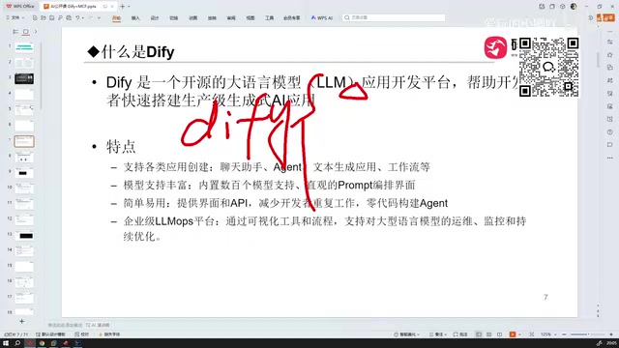Open the WPS Office home tab

pos(20,7)
